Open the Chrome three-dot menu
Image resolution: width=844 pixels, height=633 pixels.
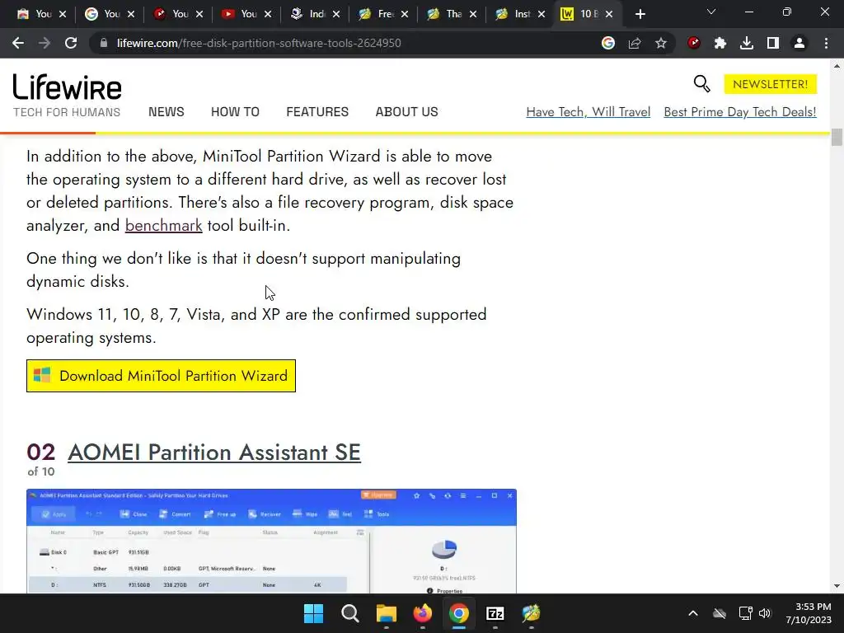pos(826,43)
